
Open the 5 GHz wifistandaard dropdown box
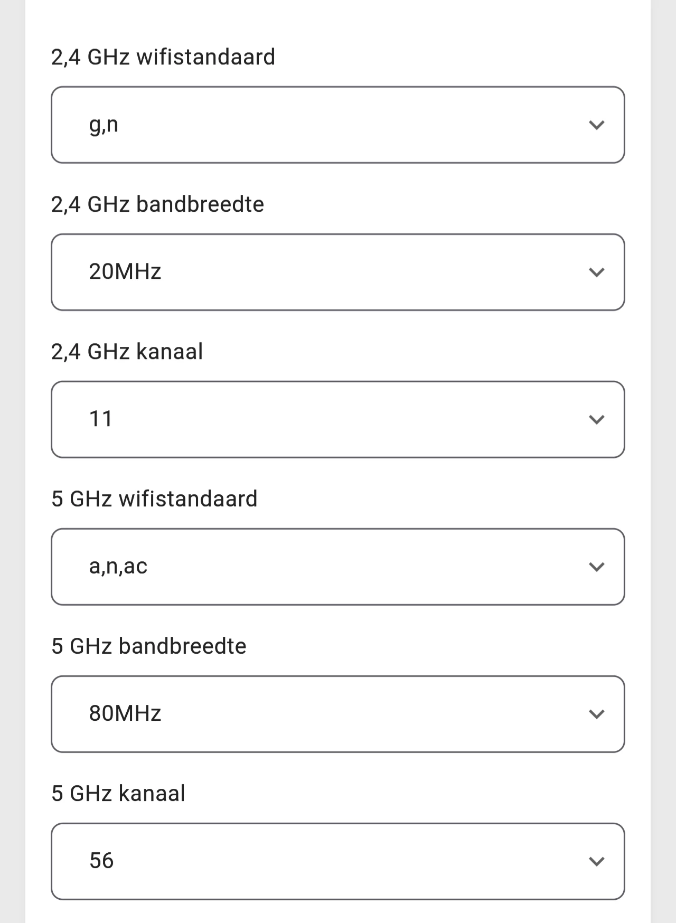click(338, 567)
